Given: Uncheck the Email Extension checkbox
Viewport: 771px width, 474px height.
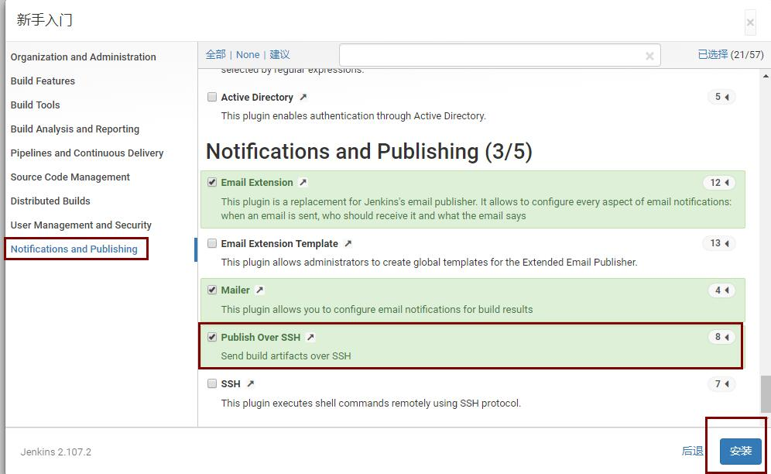Looking at the screenshot, I should tap(212, 182).
